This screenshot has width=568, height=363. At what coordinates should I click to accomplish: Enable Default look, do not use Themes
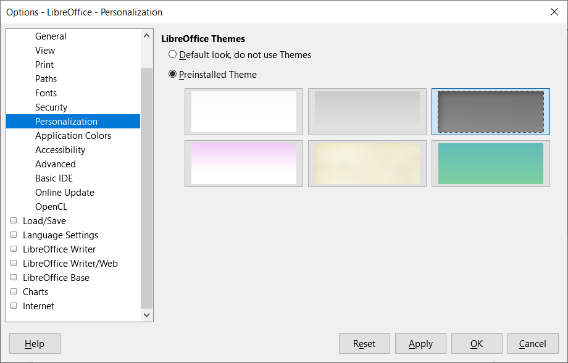click(173, 55)
